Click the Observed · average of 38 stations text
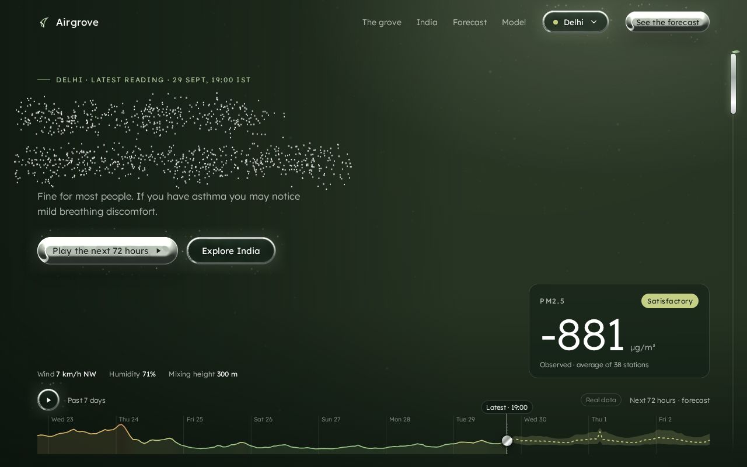This screenshot has width=747, height=467. (594, 365)
